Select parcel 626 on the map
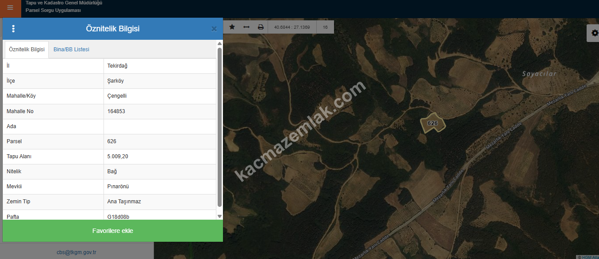This screenshot has height=259, width=599. [432, 124]
